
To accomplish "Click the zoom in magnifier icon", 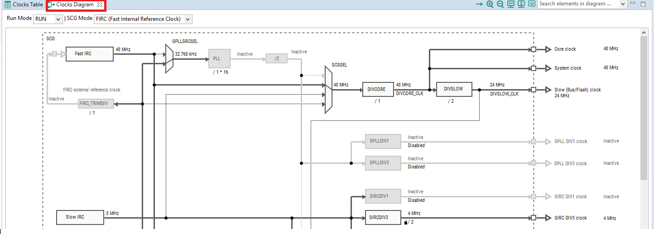I will click(490, 4).
